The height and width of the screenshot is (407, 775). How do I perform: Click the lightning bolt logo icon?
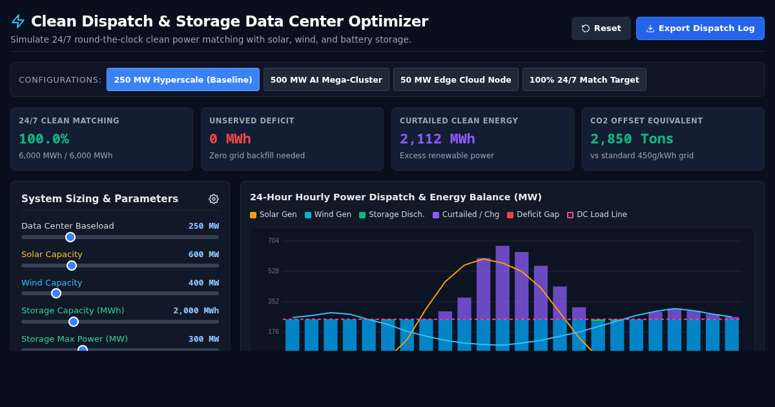pos(18,21)
